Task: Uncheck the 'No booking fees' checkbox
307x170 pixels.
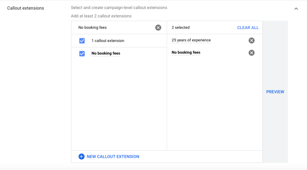Action: 82,54
